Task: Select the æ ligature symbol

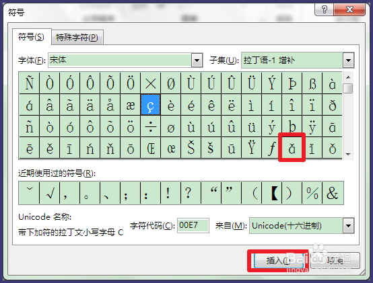Action: click(x=131, y=105)
